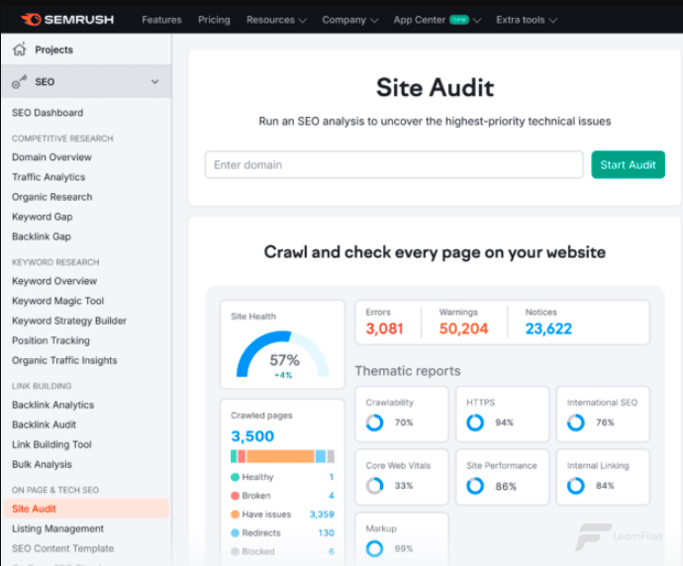This screenshot has height=566, width=683.
Task: Click the HTTPS donut chart icon
Action: pyautogui.click(x=475, y=423)
